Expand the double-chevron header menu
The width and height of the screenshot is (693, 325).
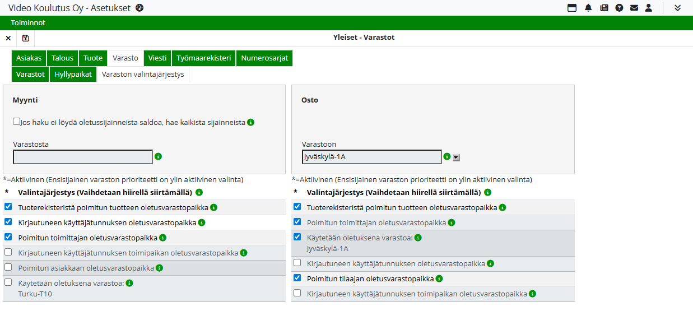[677, 8]
